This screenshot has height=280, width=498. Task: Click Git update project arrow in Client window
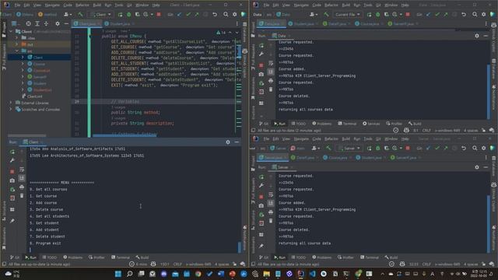pos(180,14)
